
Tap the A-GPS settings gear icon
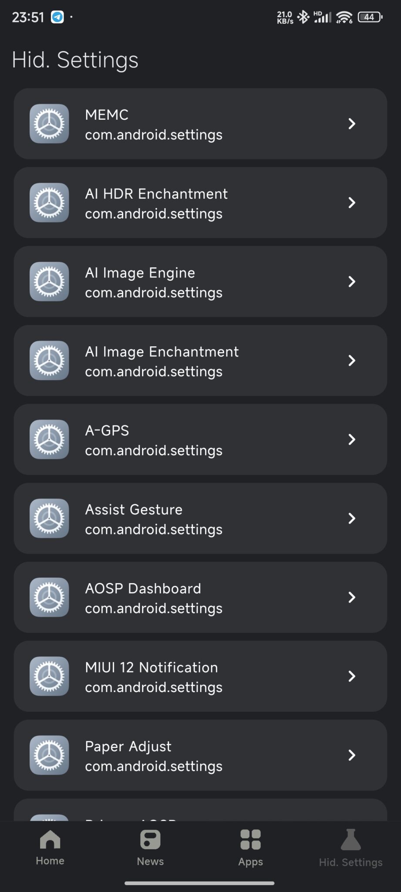tap(49, 439)
